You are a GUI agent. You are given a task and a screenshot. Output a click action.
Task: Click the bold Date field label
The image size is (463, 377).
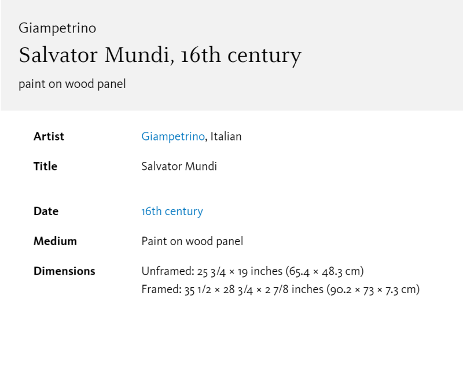(46, 211)
